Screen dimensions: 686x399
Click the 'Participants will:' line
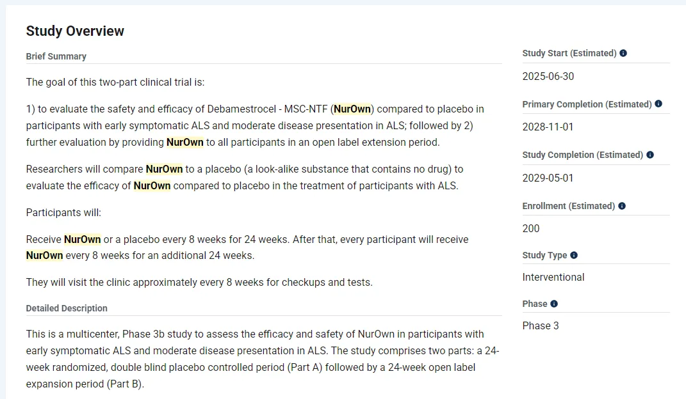click(63, 212)
